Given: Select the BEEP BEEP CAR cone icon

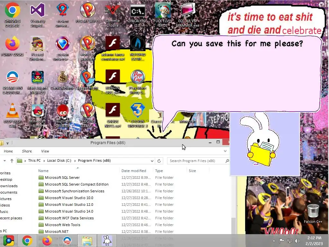Looking at the screenshot, I should pyautogui.click(x=12, y=115).
